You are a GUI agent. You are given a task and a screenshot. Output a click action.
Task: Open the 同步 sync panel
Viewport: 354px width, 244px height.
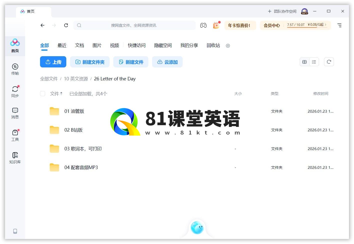15,92
